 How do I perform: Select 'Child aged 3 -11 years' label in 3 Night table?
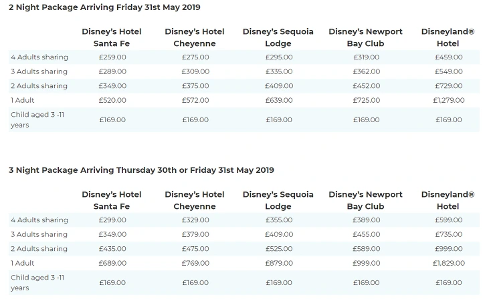[37, 282]
